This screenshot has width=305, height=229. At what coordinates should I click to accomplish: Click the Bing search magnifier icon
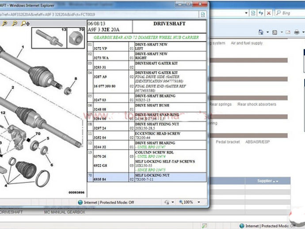coord(278,13)
